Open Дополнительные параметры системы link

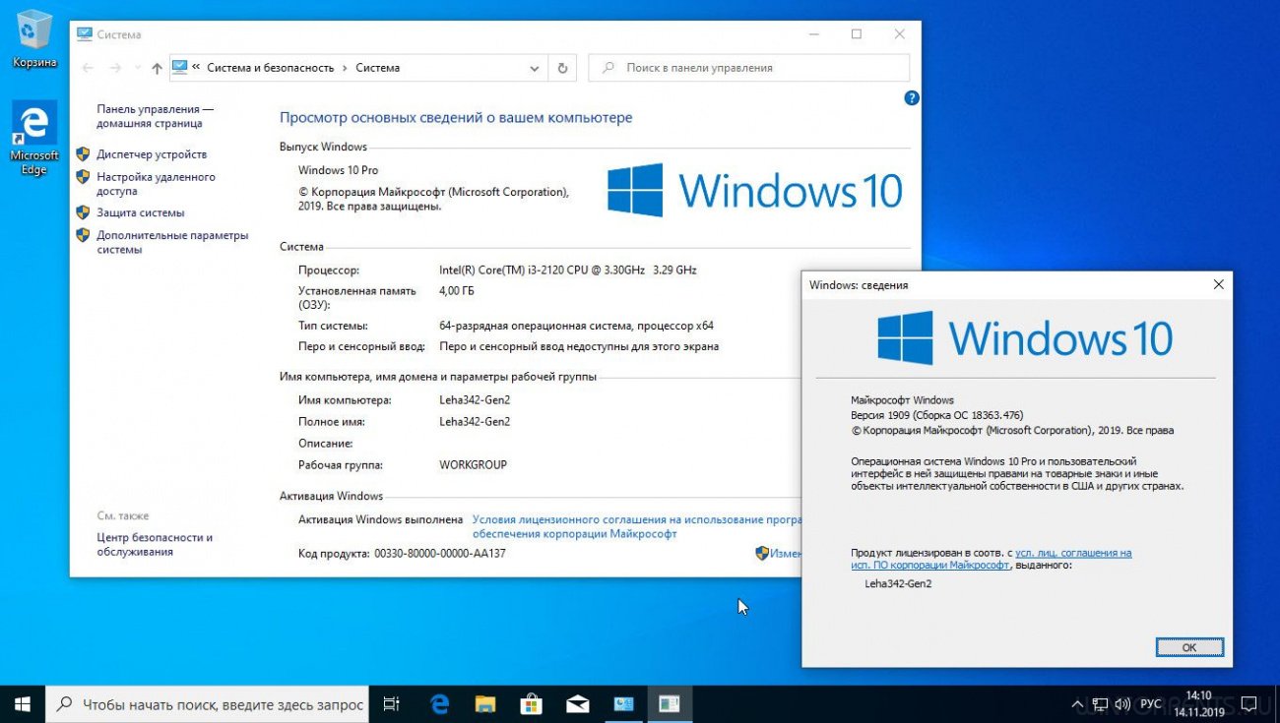[172, 242]
